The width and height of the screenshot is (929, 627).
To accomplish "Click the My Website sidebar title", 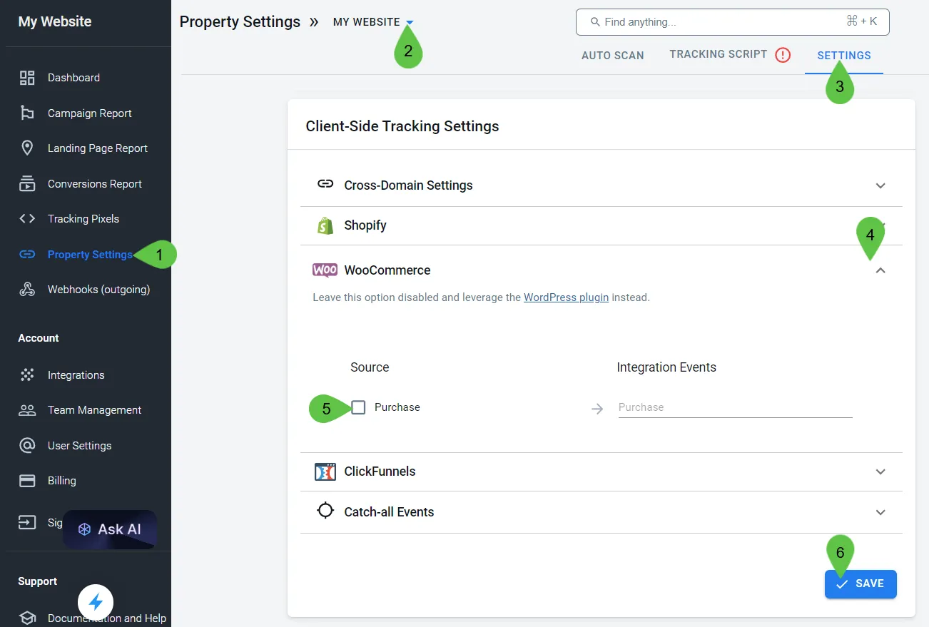I will tap(55, 21).
